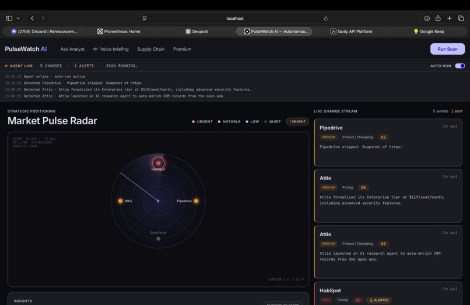470x305 pixels.
Task: Switch to the Devpost tab
Action: click(197, 31)
